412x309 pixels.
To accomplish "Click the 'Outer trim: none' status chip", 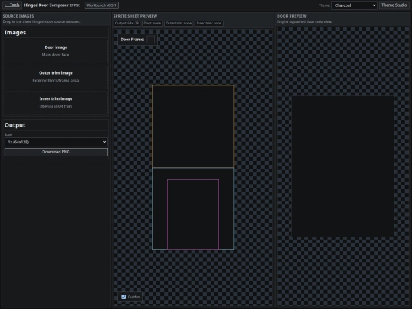I will 179,24.
